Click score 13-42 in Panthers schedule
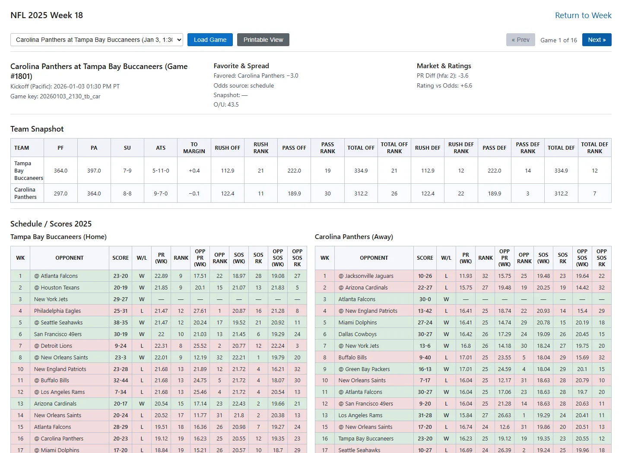The width and height of the screenshot is (622, 453). 425,311
